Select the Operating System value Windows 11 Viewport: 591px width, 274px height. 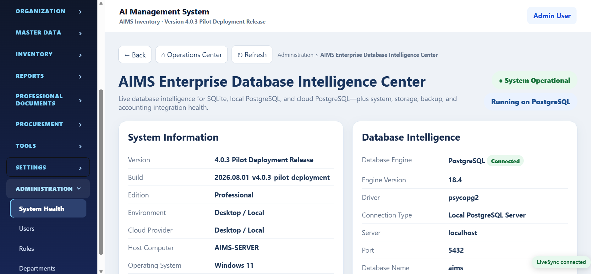234,265
